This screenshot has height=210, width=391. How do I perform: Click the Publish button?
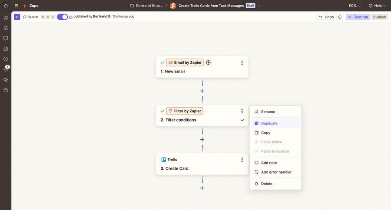(380, 17)
